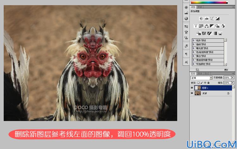Image resolution: width=237 pixels, height=149 pixels.
Task: Toggle lock transparent pixels
Action: click(198, 83)
